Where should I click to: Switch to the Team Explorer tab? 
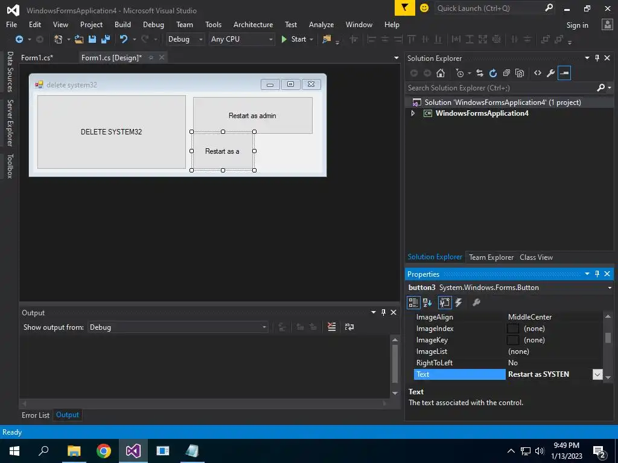pyautogui.click(x=491, y=257)
